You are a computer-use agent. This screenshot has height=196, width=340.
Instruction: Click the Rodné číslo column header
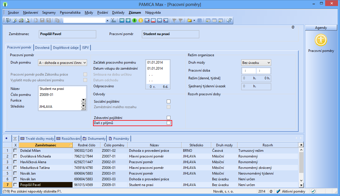[86, 145]
